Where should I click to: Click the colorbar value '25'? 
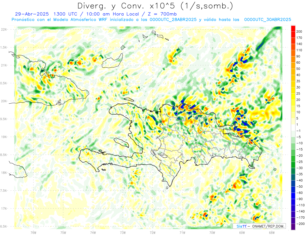tap(299, 93)
